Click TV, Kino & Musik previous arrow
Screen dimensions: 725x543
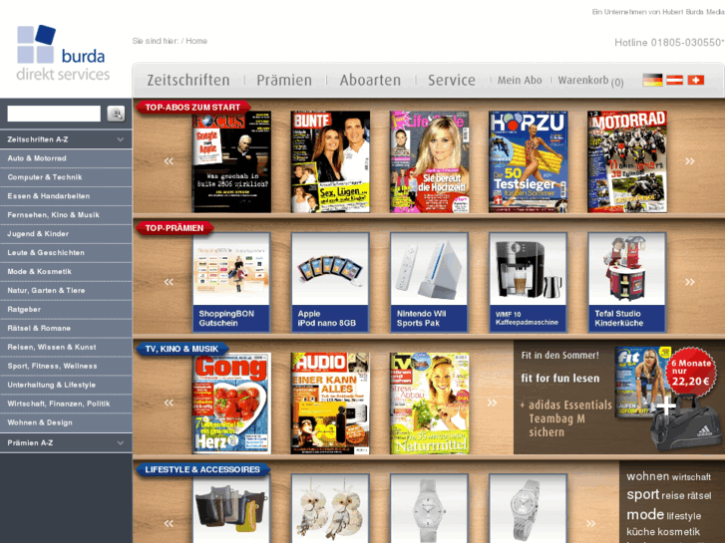pyautogui.click(x=169, y=403)
